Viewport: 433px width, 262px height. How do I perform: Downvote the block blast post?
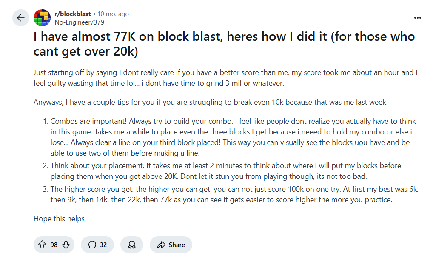[x=66, y=245]
